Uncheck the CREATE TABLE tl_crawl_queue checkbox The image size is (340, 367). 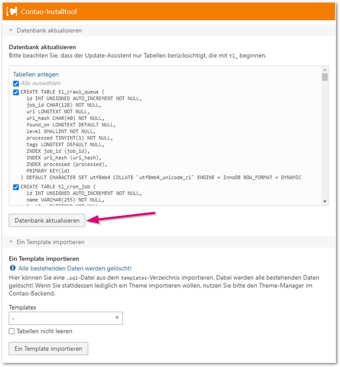click(16, 92)
